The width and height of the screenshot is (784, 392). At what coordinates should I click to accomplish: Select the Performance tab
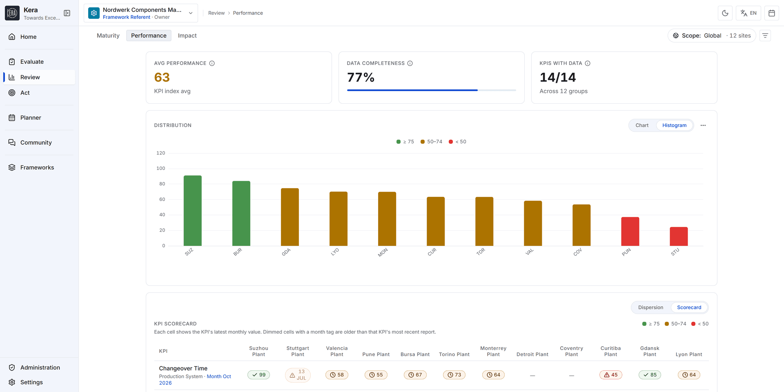point(149,36)
